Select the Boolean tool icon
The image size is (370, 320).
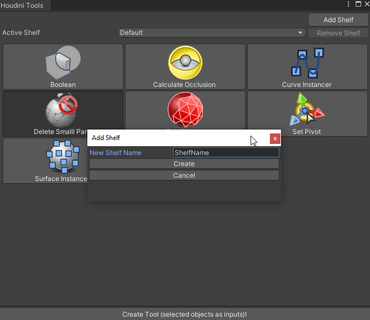pos(63,63)
